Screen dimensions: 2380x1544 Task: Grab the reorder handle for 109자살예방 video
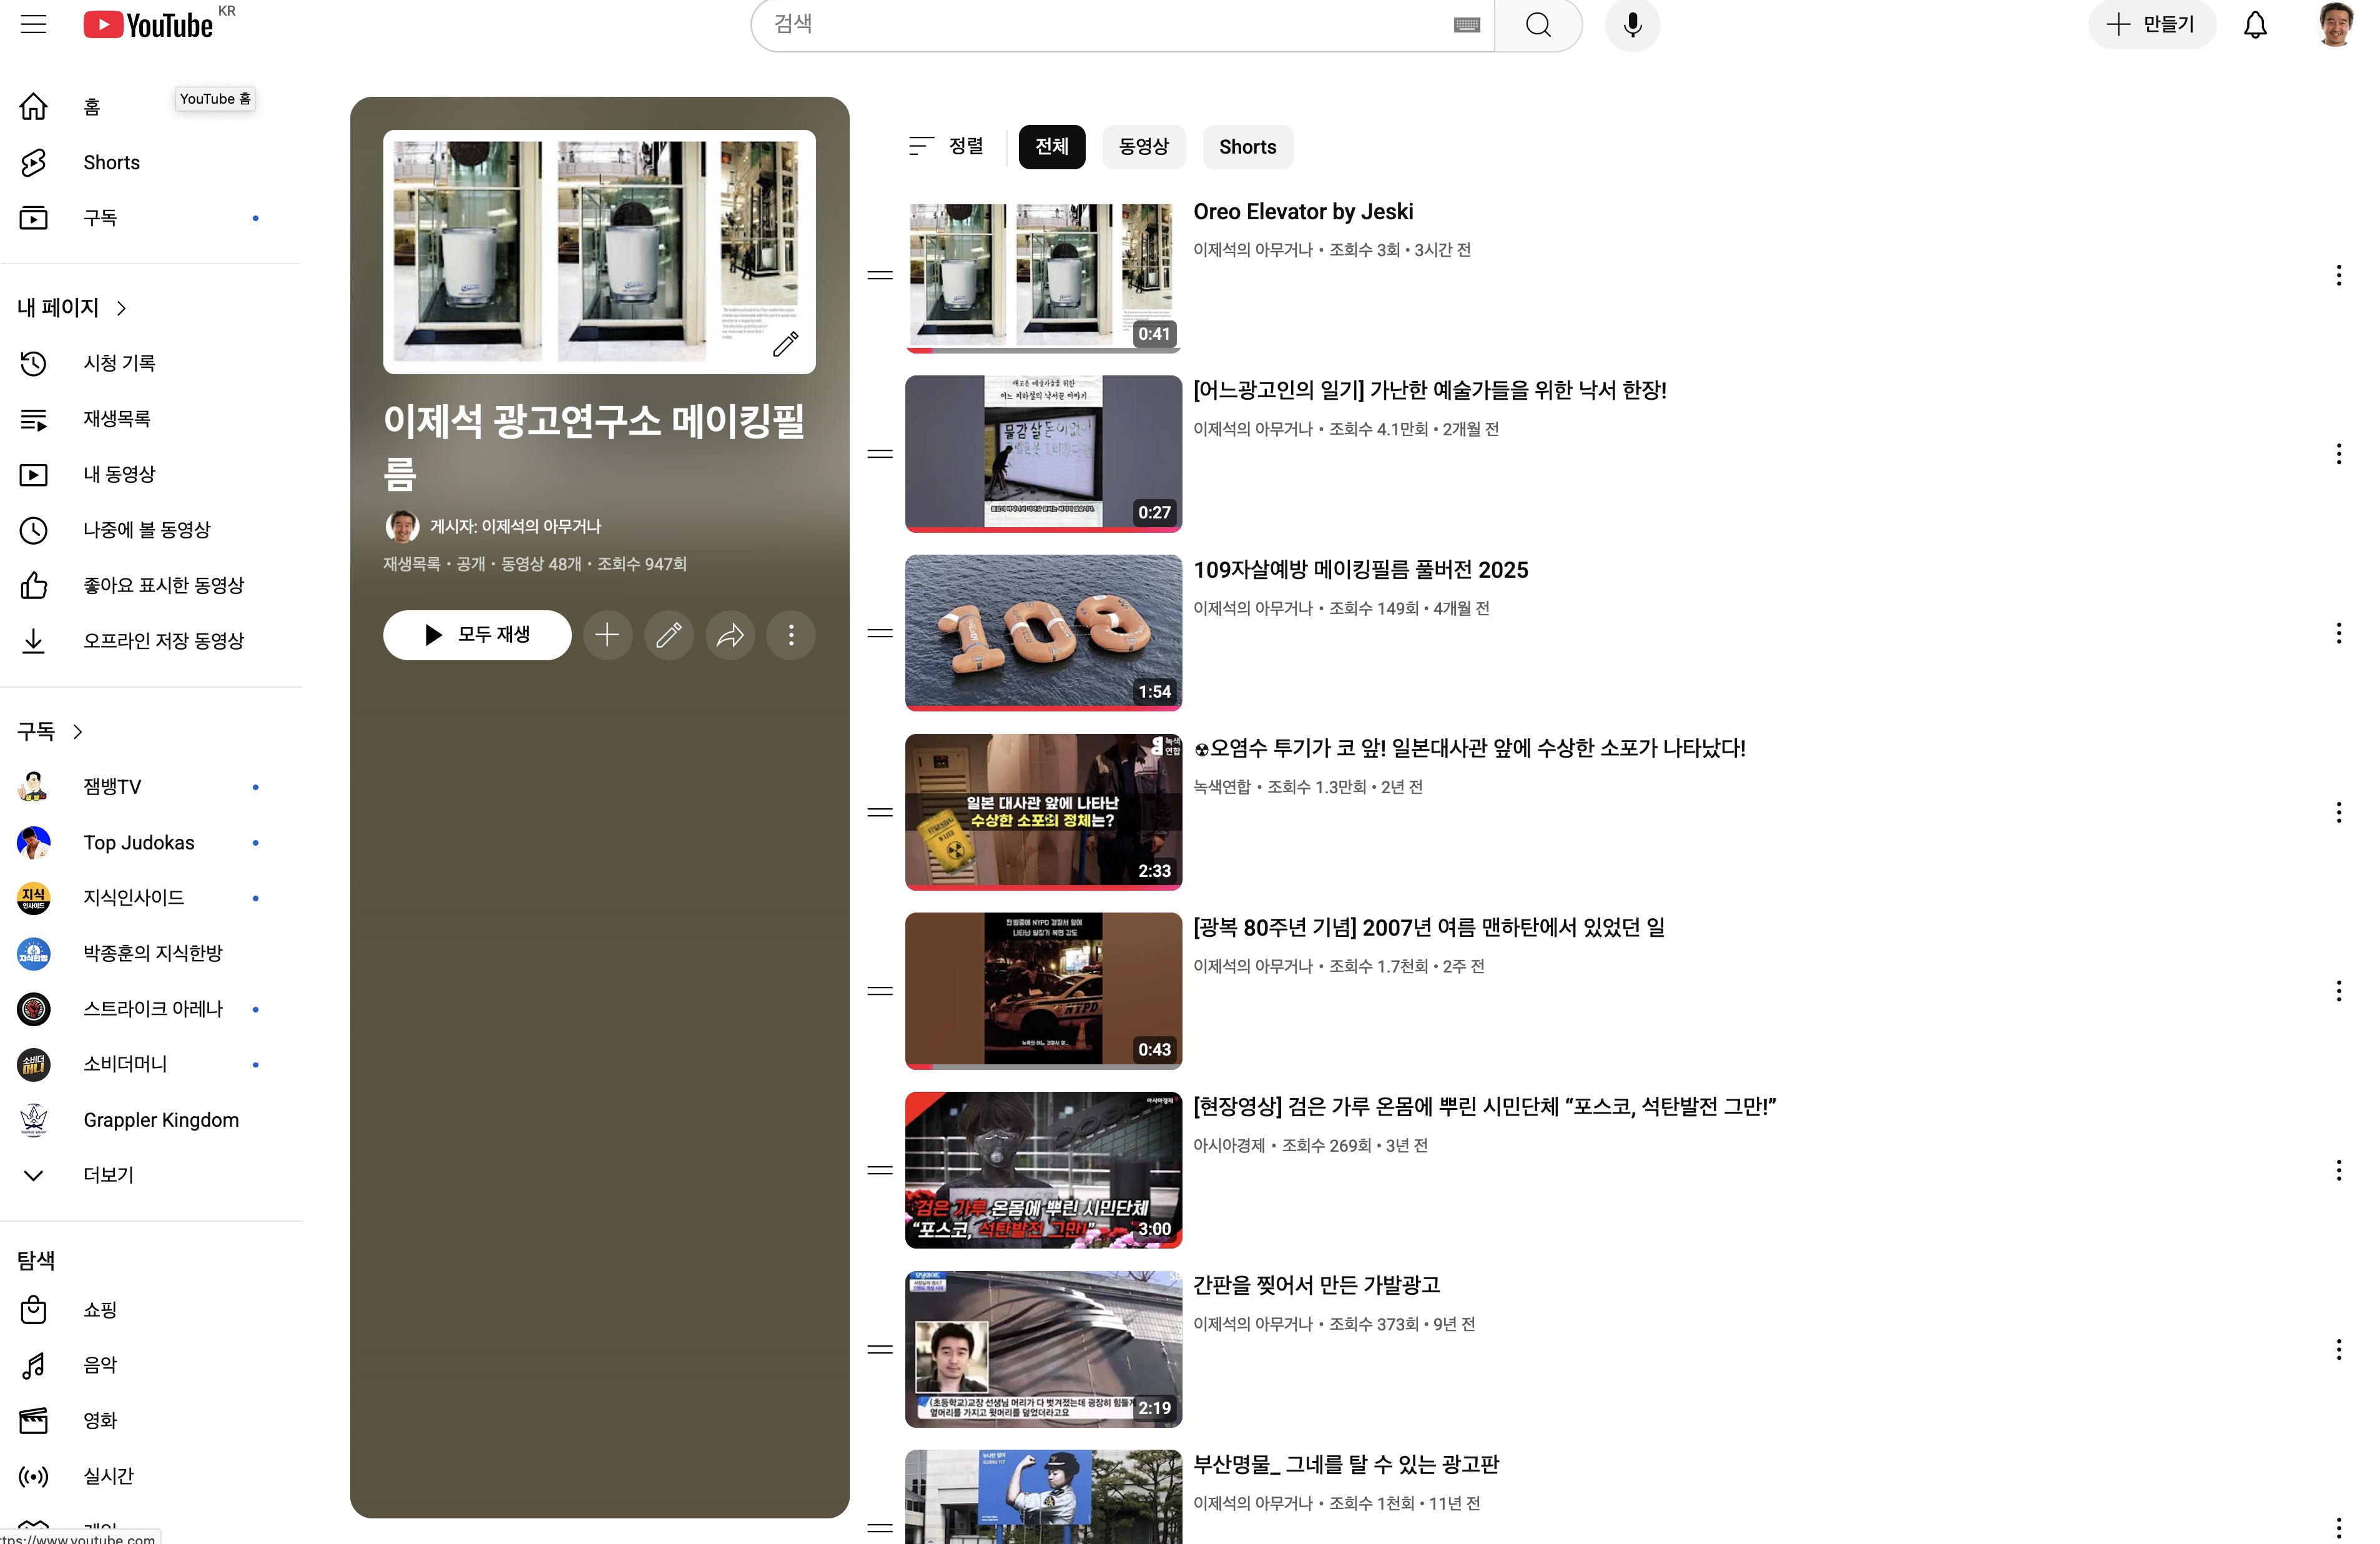tap(880, 633)
